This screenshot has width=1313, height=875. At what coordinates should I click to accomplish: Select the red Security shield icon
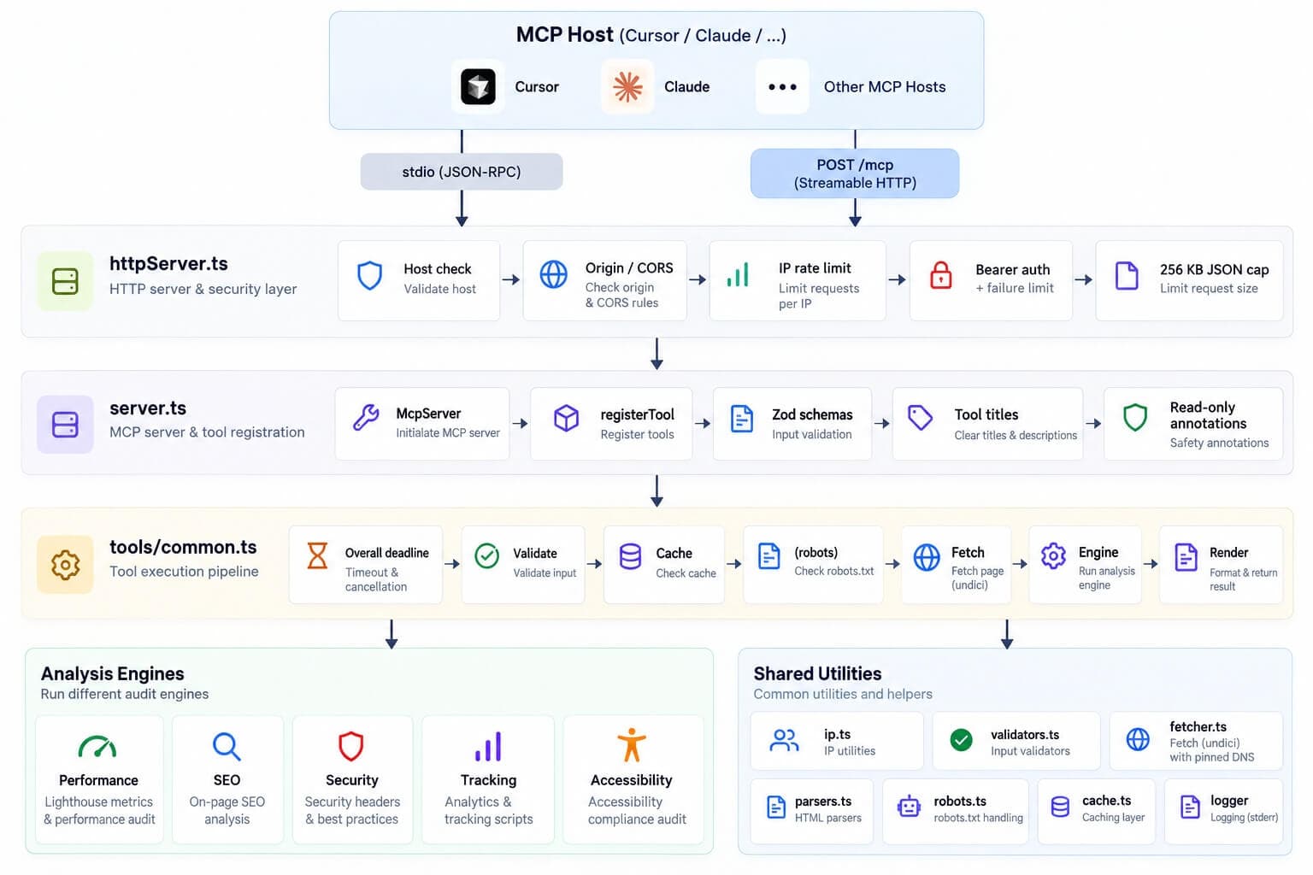(x=351, y=746)
